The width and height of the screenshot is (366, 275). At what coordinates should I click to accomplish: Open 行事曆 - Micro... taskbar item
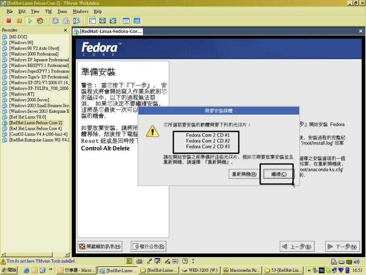pos(76,270)
